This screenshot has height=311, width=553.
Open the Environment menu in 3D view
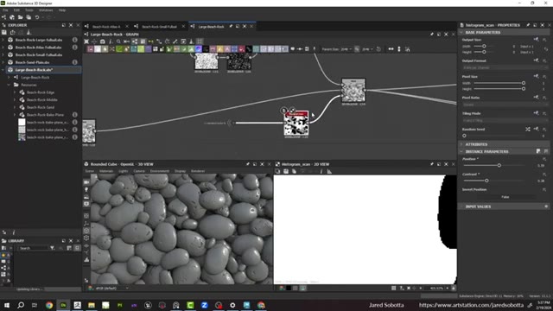[159, 171]
